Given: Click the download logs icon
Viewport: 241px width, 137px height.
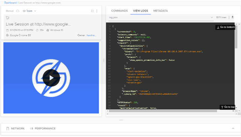Looking at the screenshot, I should tap(232, 17).
